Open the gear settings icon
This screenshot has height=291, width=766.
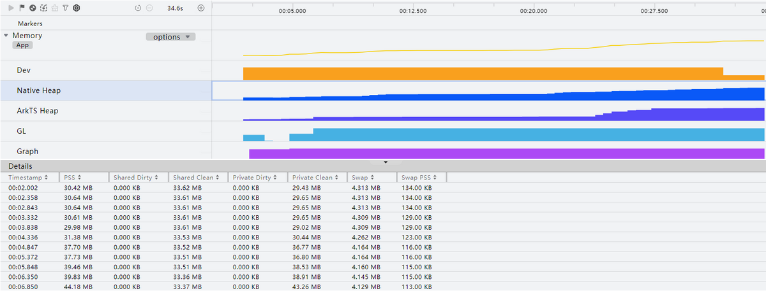click(76, 8)
